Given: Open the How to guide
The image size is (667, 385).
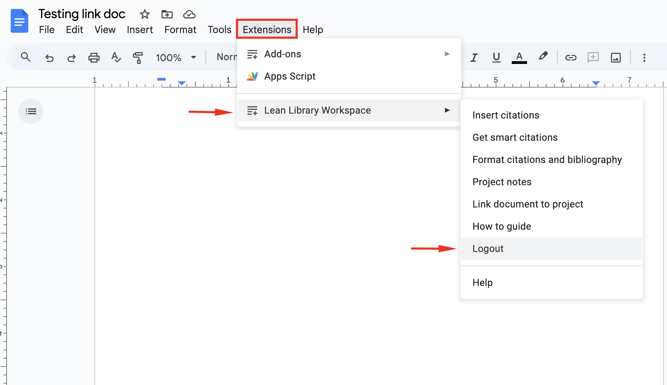Looking at the screenshot, I should [552, 226].
